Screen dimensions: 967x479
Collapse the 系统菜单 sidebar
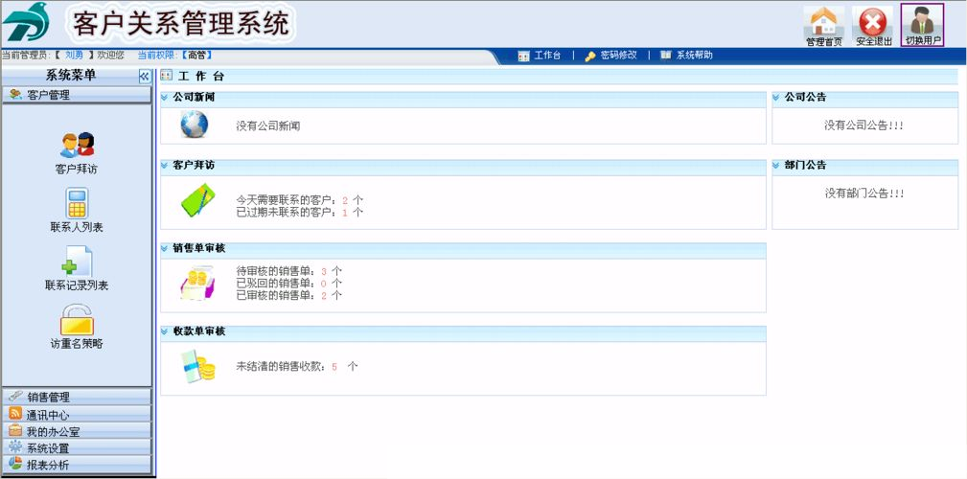pos(145,76)
